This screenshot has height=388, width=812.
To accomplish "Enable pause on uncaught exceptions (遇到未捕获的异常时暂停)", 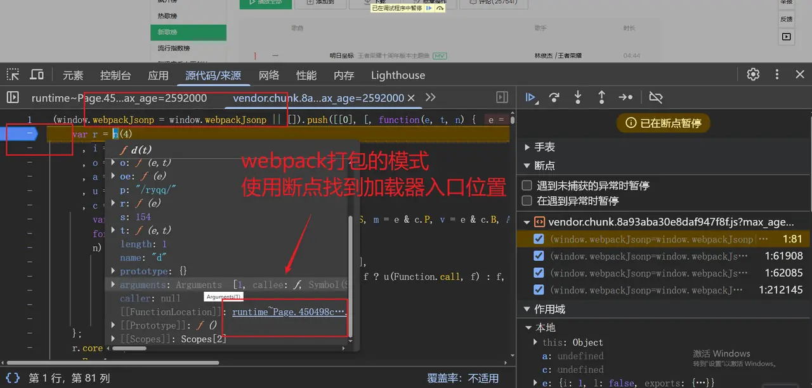I will (527, 185).
